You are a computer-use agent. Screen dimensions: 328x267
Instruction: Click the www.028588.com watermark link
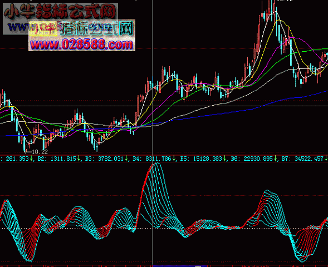[x=81, y=44]
